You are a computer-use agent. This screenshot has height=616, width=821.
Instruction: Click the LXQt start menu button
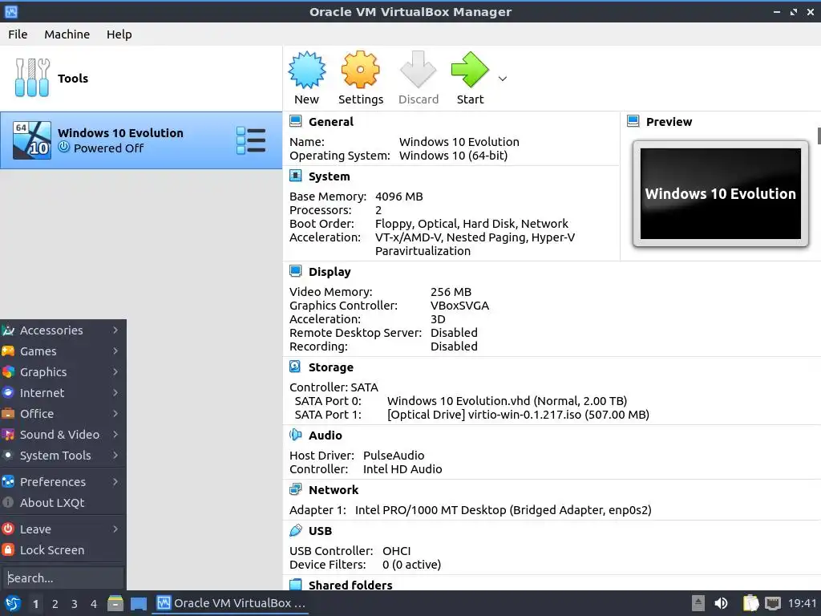coord(13,603)
